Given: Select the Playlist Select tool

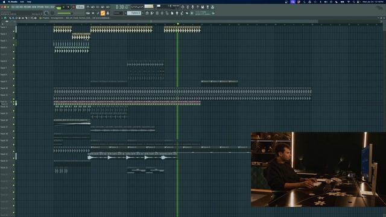Looking at the screenshot, I should tap(30, 18).
